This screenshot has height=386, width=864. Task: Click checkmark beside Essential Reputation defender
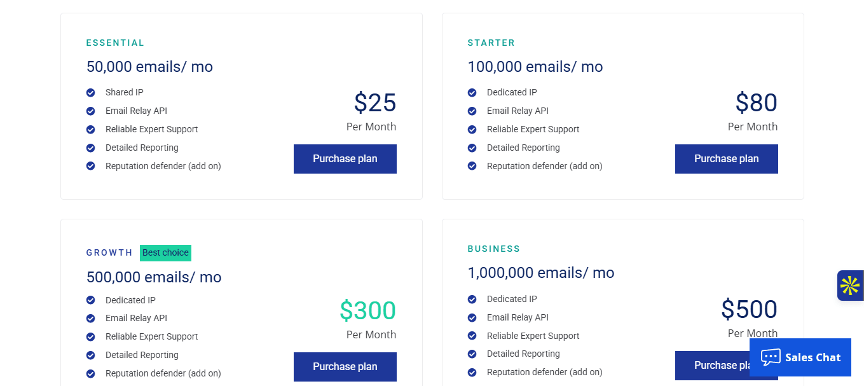click(91, 167)
